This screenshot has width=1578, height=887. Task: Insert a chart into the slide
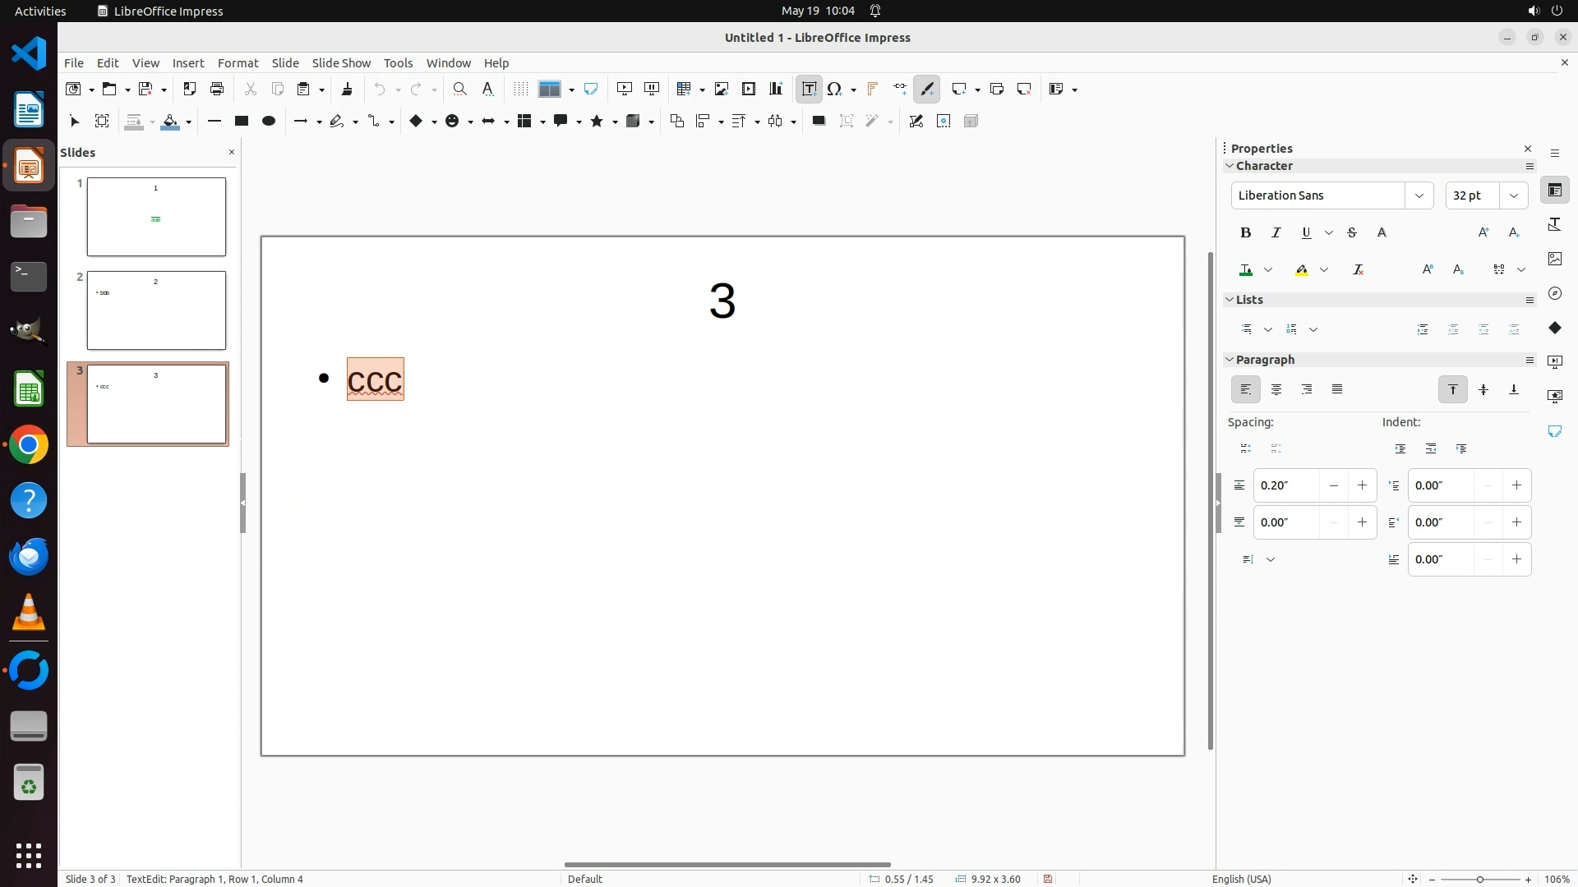775,89
